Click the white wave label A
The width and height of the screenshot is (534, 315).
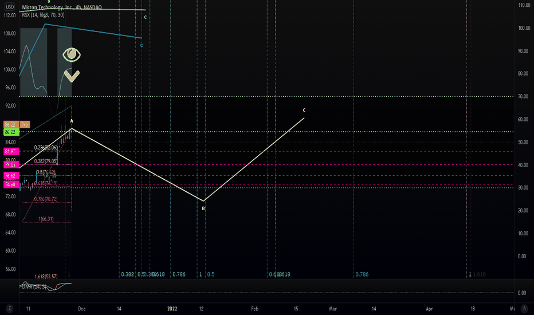(x=72, y=121)
